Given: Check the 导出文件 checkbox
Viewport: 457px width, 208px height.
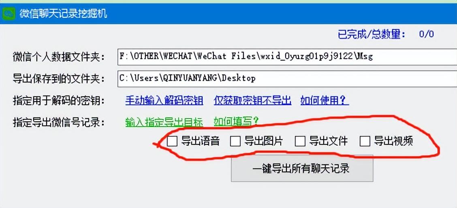Looking at the screenshot, I should (x=300, y=141).
